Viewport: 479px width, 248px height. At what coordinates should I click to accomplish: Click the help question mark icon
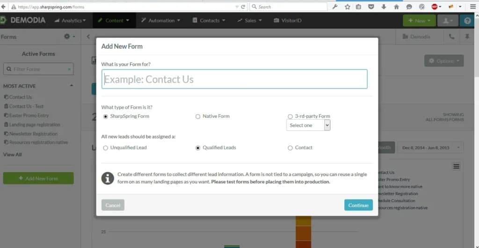pyautogui.click(x=467, y=21)
